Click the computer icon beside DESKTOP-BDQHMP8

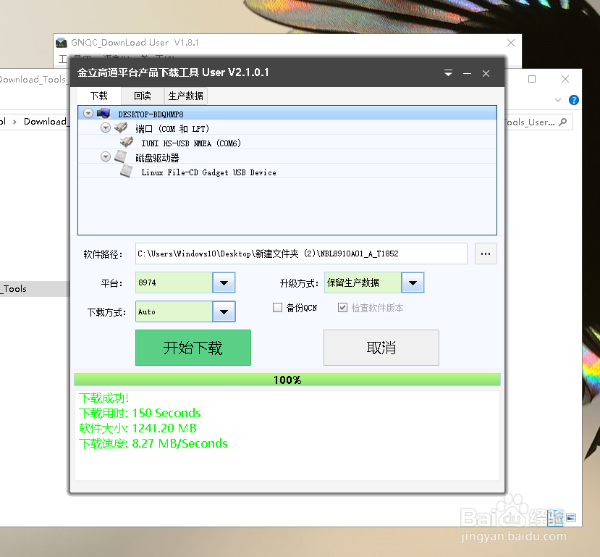click(x=103, y=113)
